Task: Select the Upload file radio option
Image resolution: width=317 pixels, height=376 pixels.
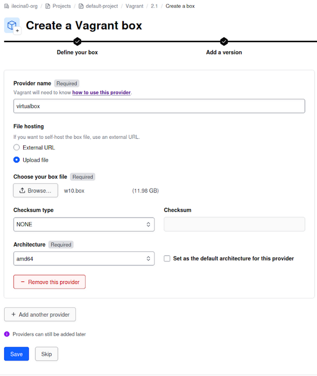Action: click(17, 160)
